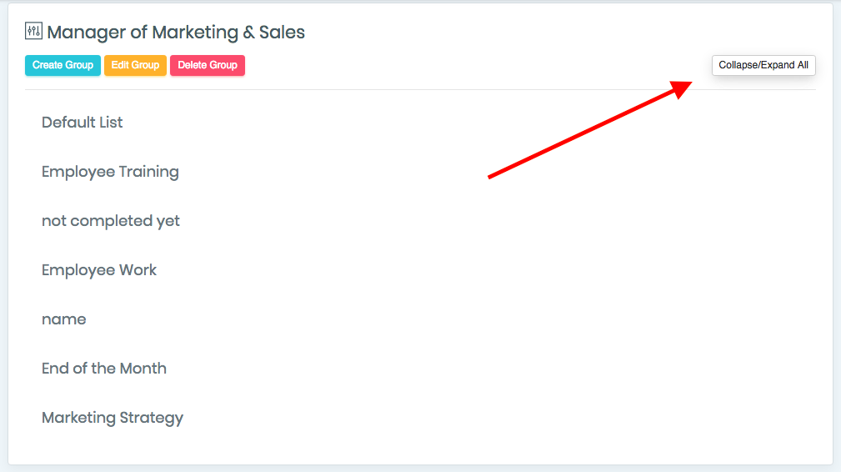Viewport: 841px width, 472px height.
Task: Click the word 'Month' in End of the Month
Action: [143, 369]
